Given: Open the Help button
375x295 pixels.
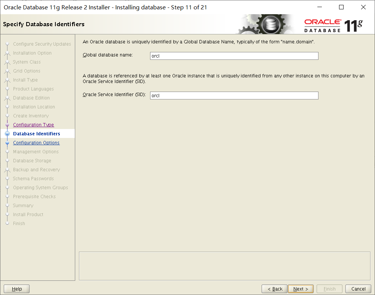Looking at the screenshot, I should (17, 289).
